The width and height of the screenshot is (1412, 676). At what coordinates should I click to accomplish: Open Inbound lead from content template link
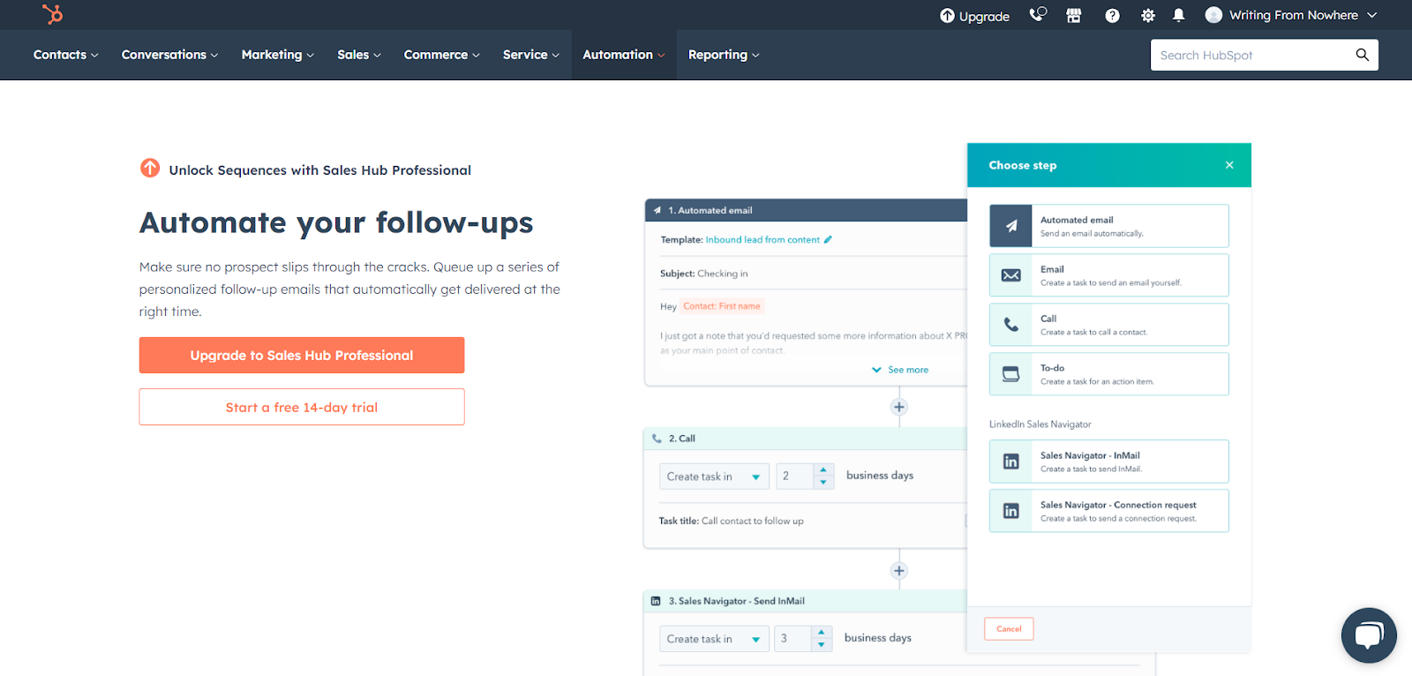pyautogui.click(x=762, y=240)
